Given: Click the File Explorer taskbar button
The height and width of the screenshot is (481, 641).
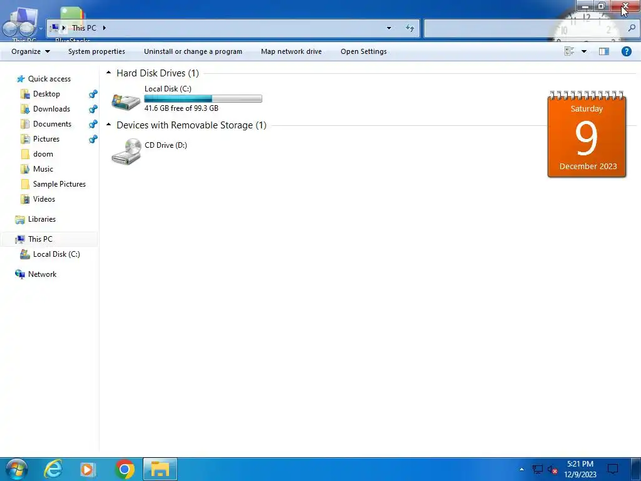Looking at the screenshot, I should [x=160, y=469].
